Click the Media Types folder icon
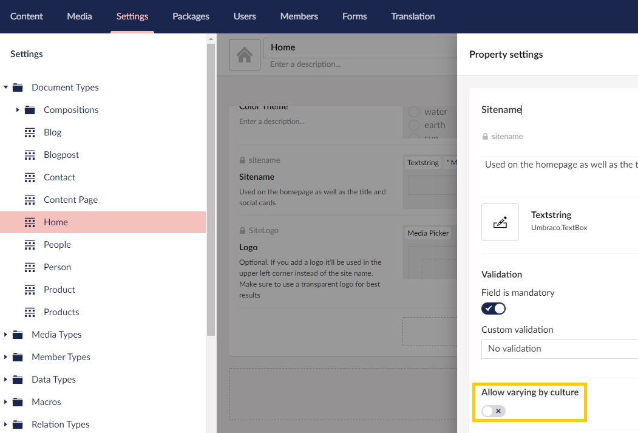 [x=17, y=334]
